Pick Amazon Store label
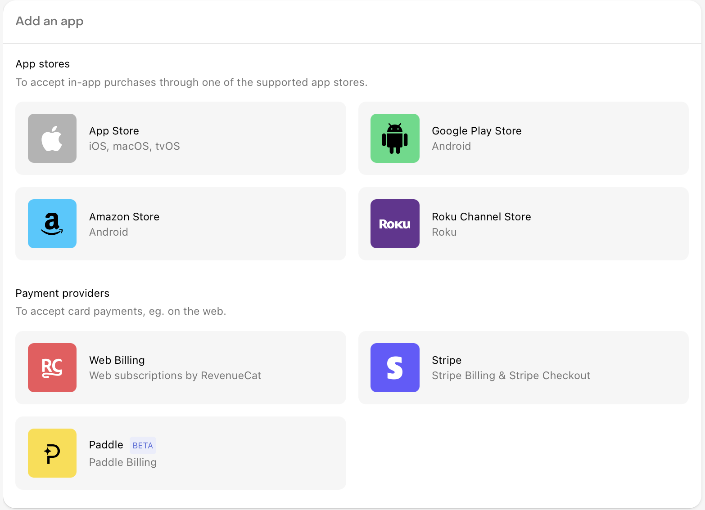 pos(124,217)
